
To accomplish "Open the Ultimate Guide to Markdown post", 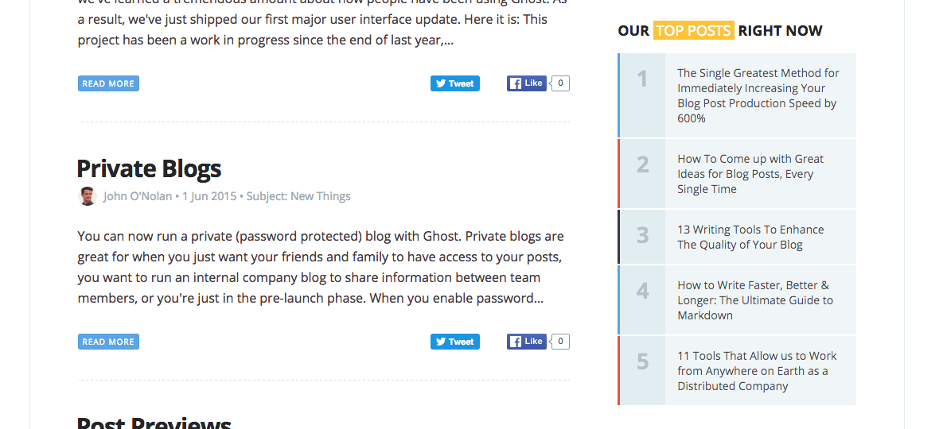I will (x=754, y=300).
